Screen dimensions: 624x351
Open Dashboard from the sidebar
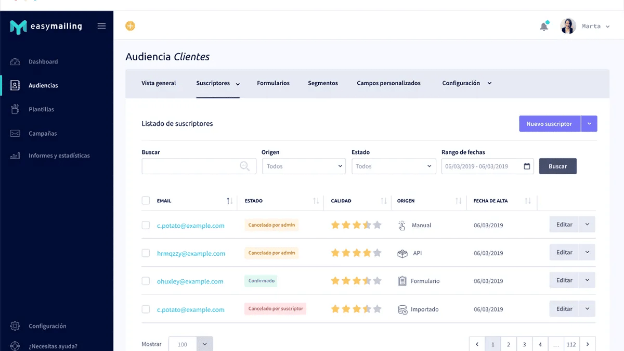[43, 62]
